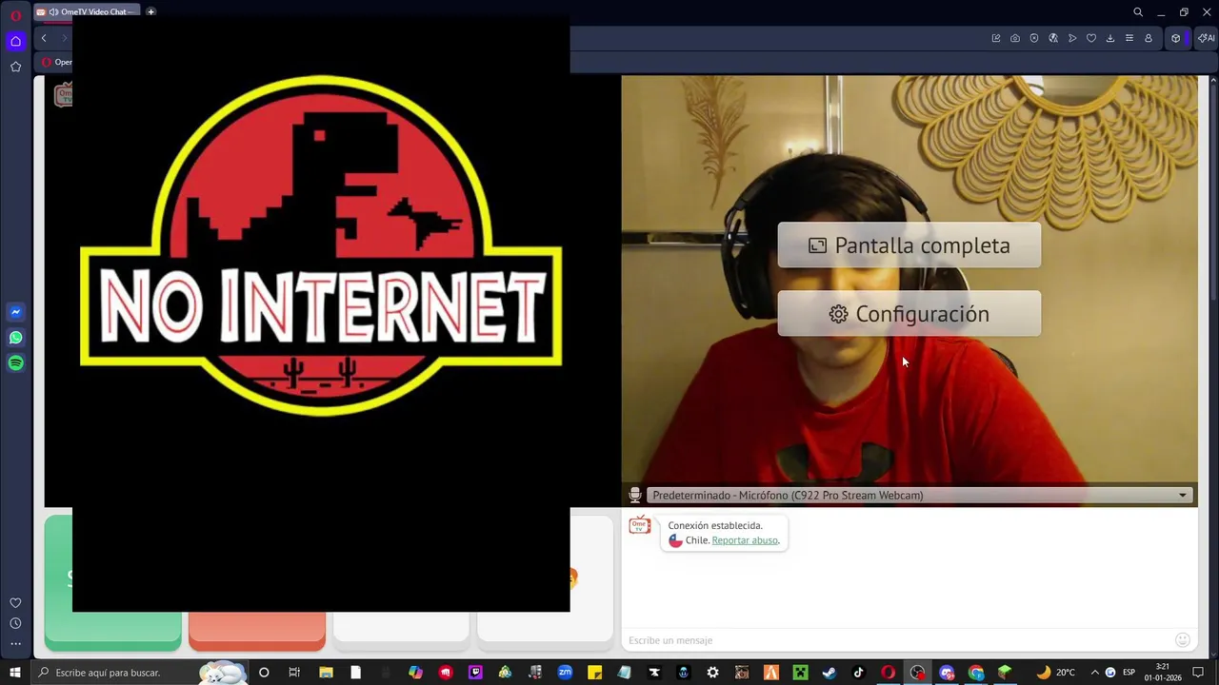Open the extensions cube icon
The width and height of the screenshot is (1219, 685).
pos(1176,38)
